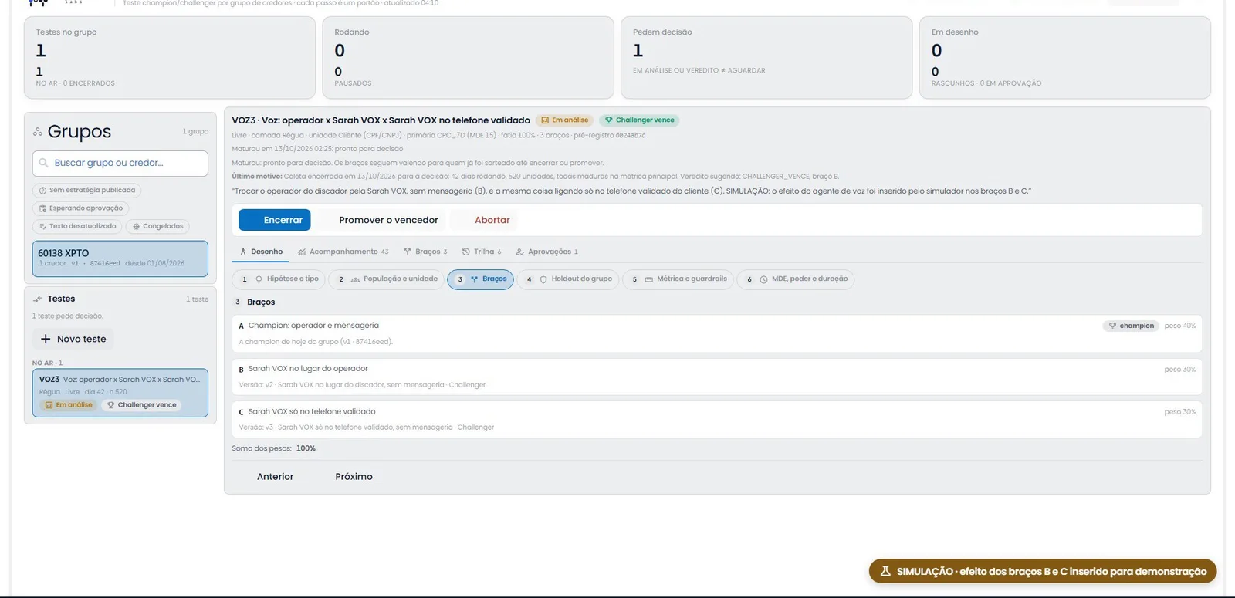This screenshot has height=598, width=1235.
Task: Click the Testes no grupo summary card
Action: [170, 58]
